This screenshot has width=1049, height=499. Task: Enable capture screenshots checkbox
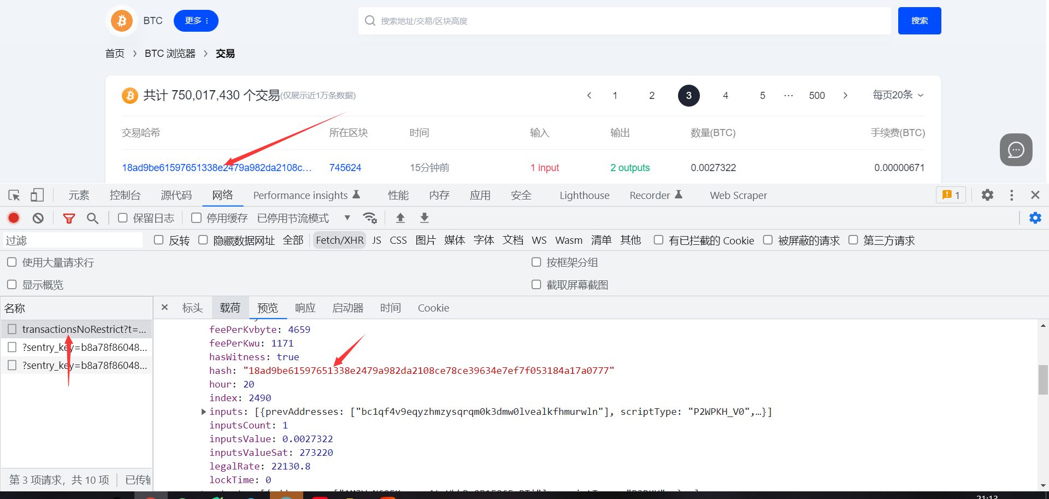(x=536, y=285)
